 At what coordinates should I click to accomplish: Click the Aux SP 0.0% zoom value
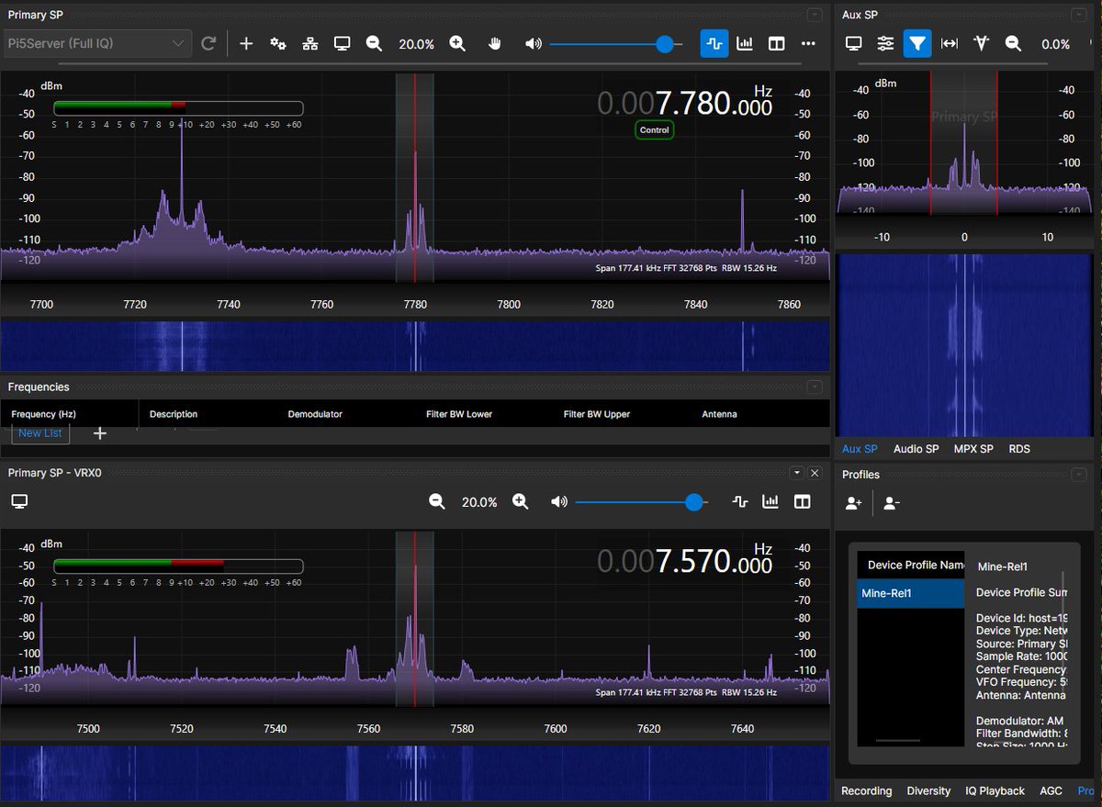pyautogui.click(x=1055, y=44)
